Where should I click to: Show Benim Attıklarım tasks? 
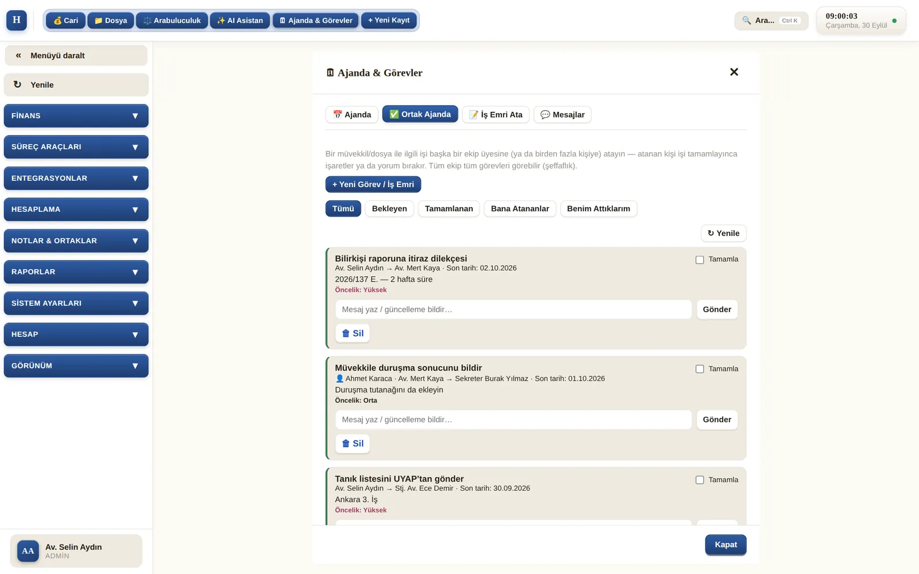[598, 208]
